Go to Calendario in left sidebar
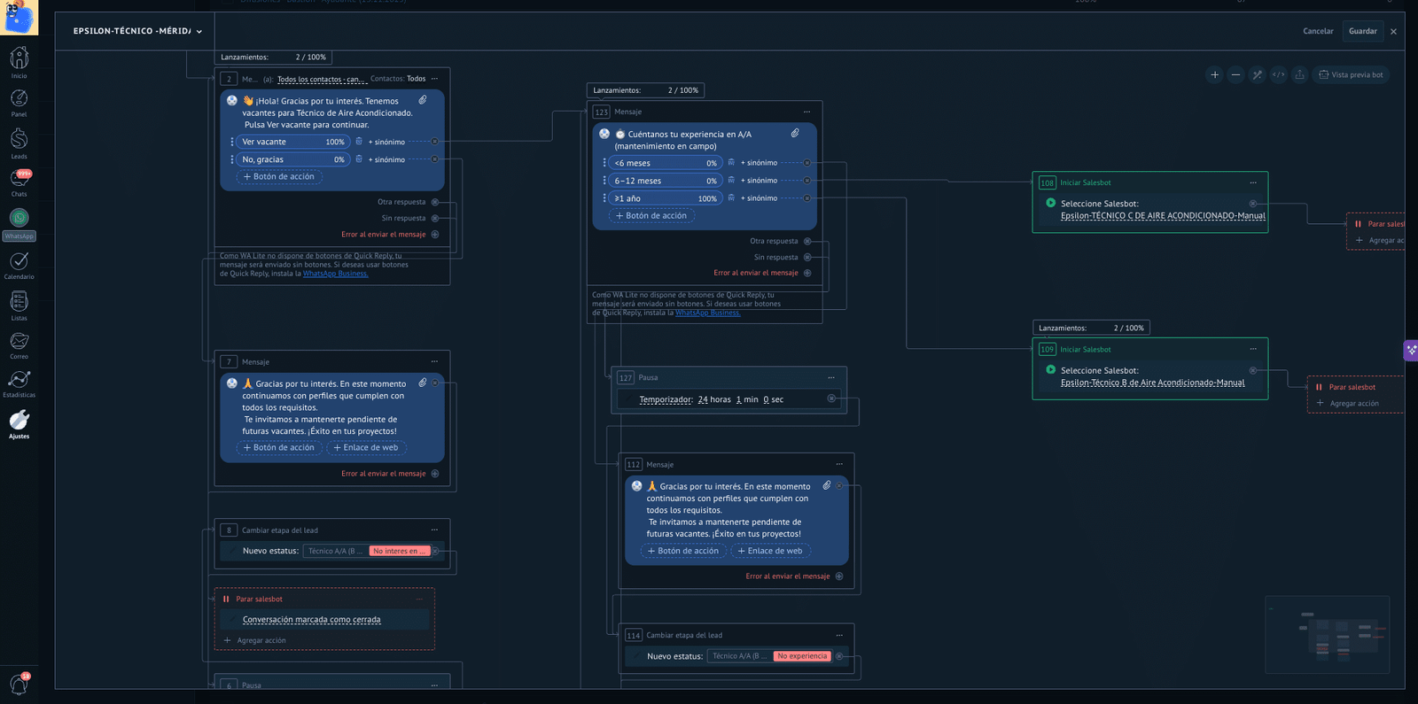 click(x=19, y=265)
